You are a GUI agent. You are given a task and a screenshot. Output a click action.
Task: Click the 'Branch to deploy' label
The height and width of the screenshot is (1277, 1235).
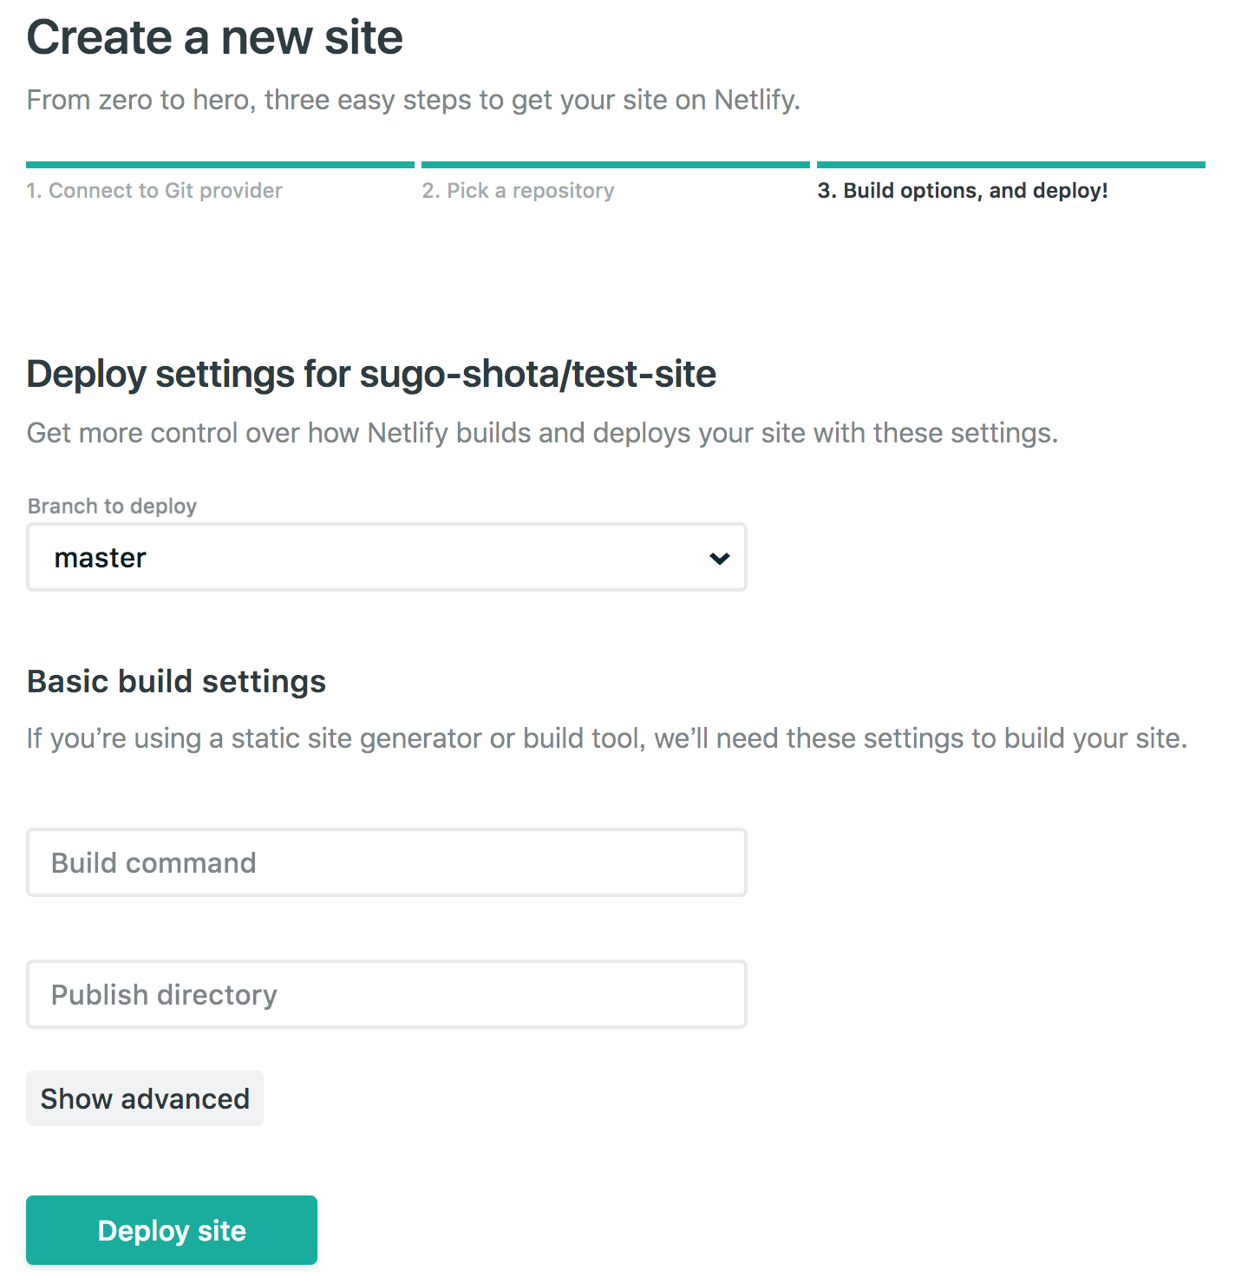(x=112, y=506)
